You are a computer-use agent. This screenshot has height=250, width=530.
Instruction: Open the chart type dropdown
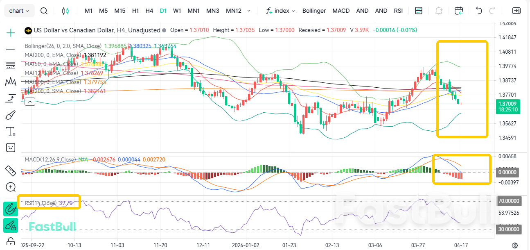[19, 11]
